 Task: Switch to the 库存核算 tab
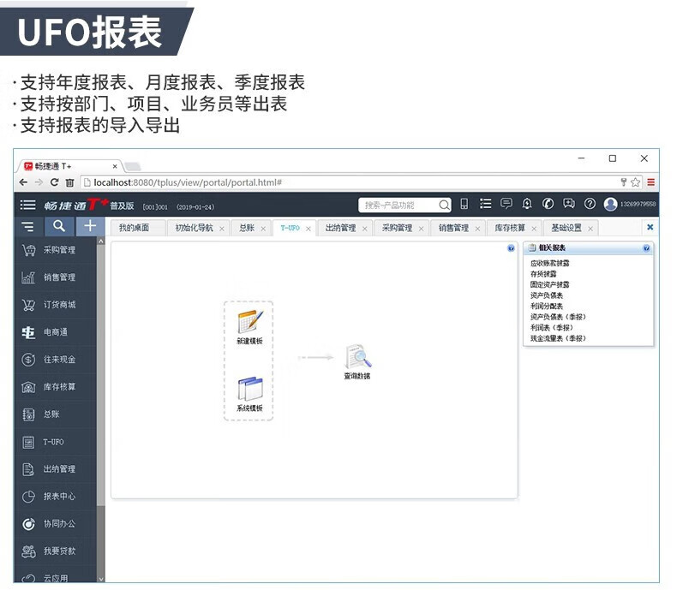point(510,228)
